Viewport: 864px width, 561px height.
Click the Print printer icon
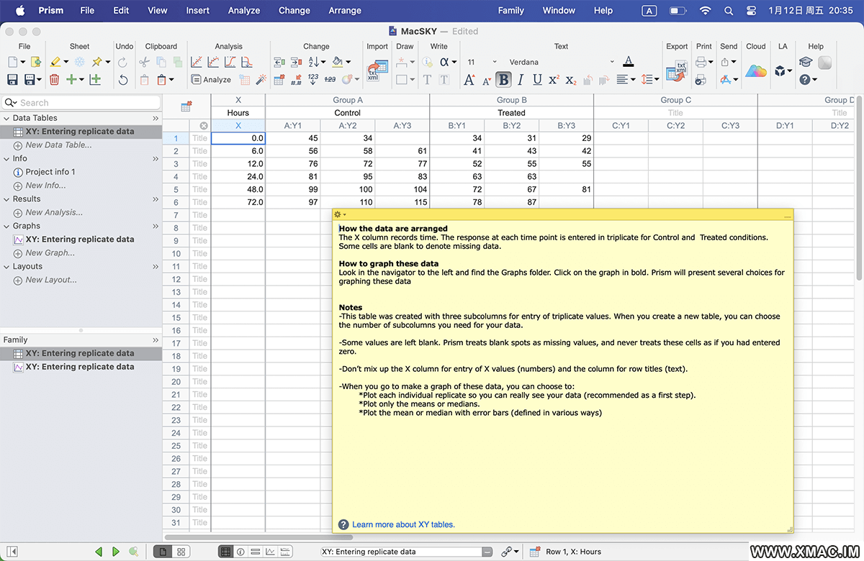[701, 63]
